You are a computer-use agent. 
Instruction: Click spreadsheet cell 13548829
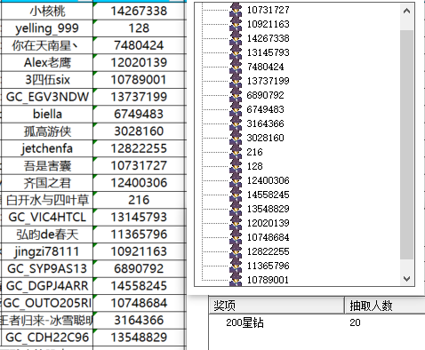click(140, 338)
